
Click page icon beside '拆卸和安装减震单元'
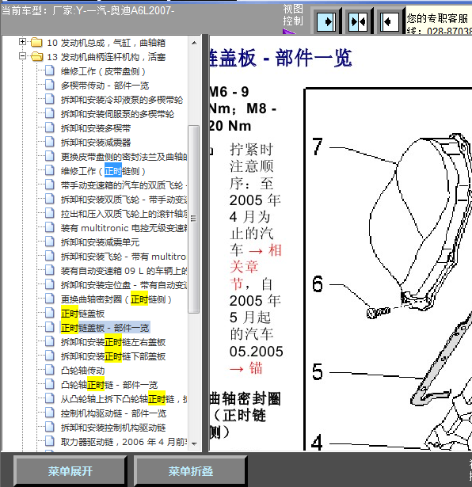point(50,242)
